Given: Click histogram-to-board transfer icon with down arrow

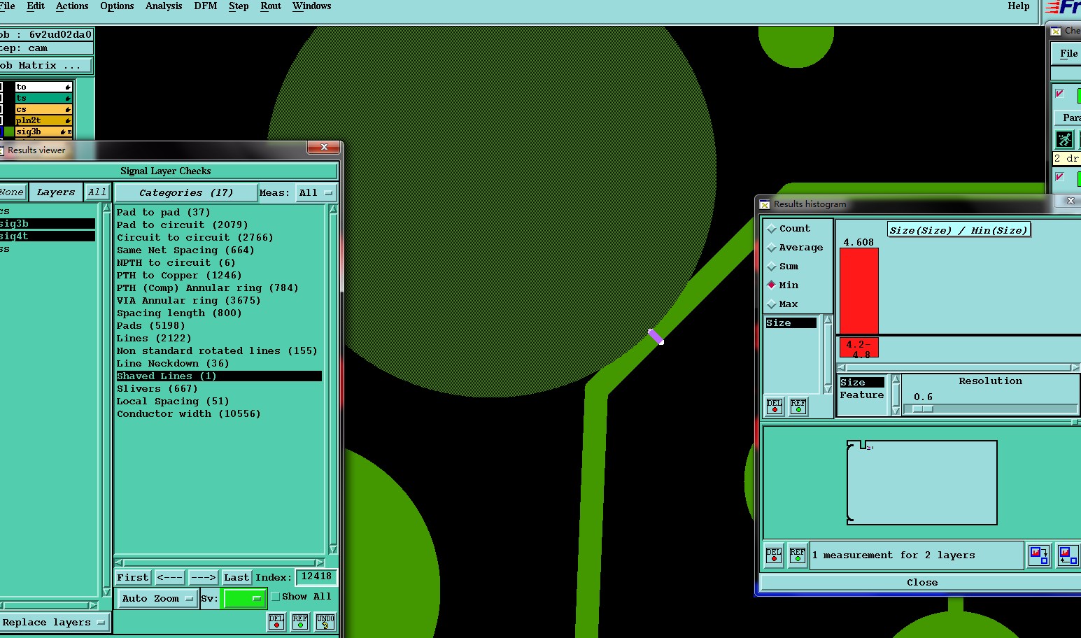Looking at the screenshot, I should [x=1039, y=555].
